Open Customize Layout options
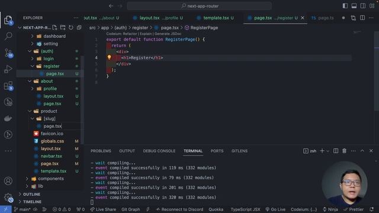Image resolution: width=379 pixels, height=213 pixels. click(x=372, y=6)
